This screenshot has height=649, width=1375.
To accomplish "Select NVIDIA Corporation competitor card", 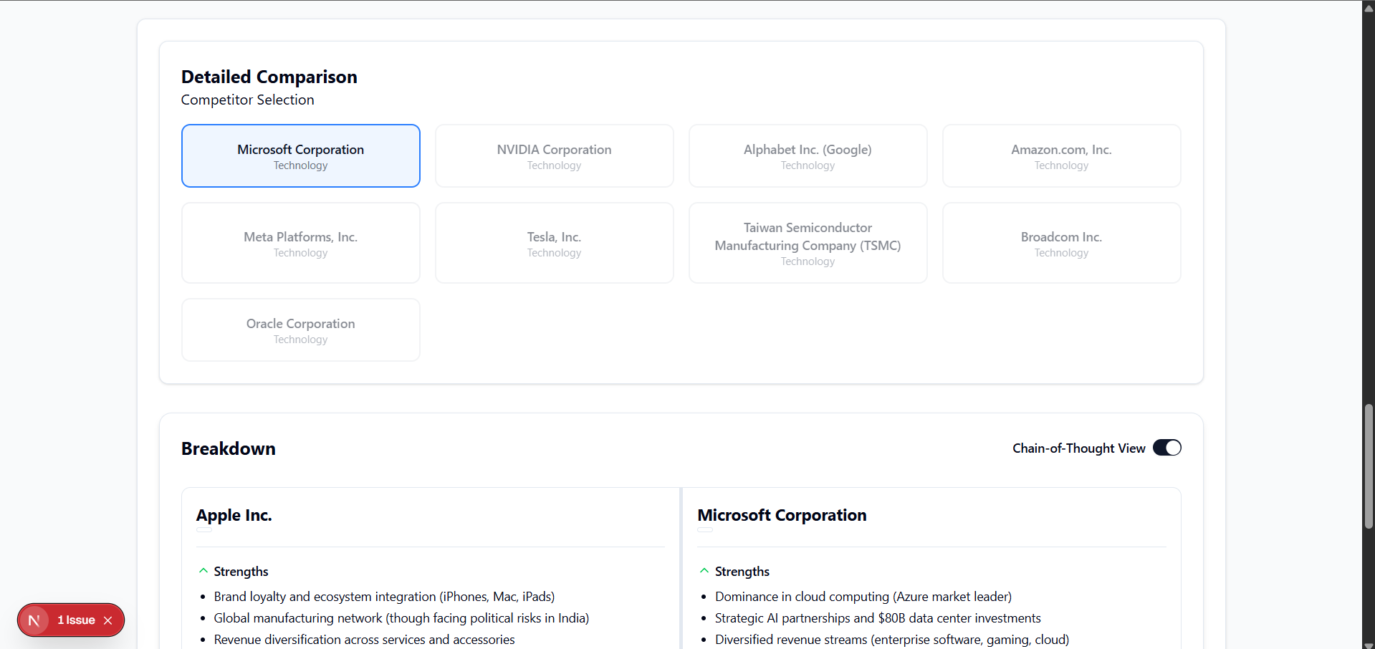I will tap(554, 156).
